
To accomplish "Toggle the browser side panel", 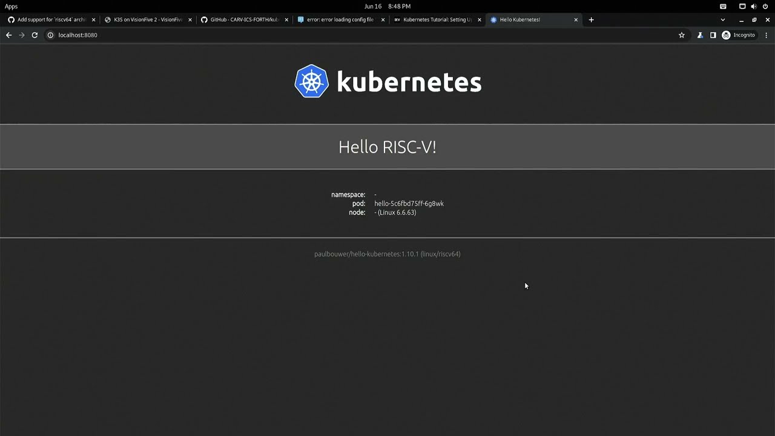I will [713, 35].
